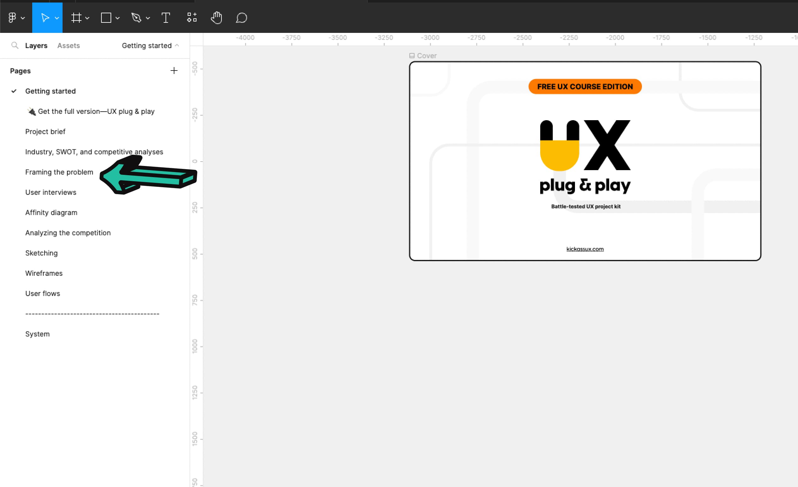The width and height of the screenshot is (798, 487).
Task: Activate the Comment tool
Action: (241, 17)
